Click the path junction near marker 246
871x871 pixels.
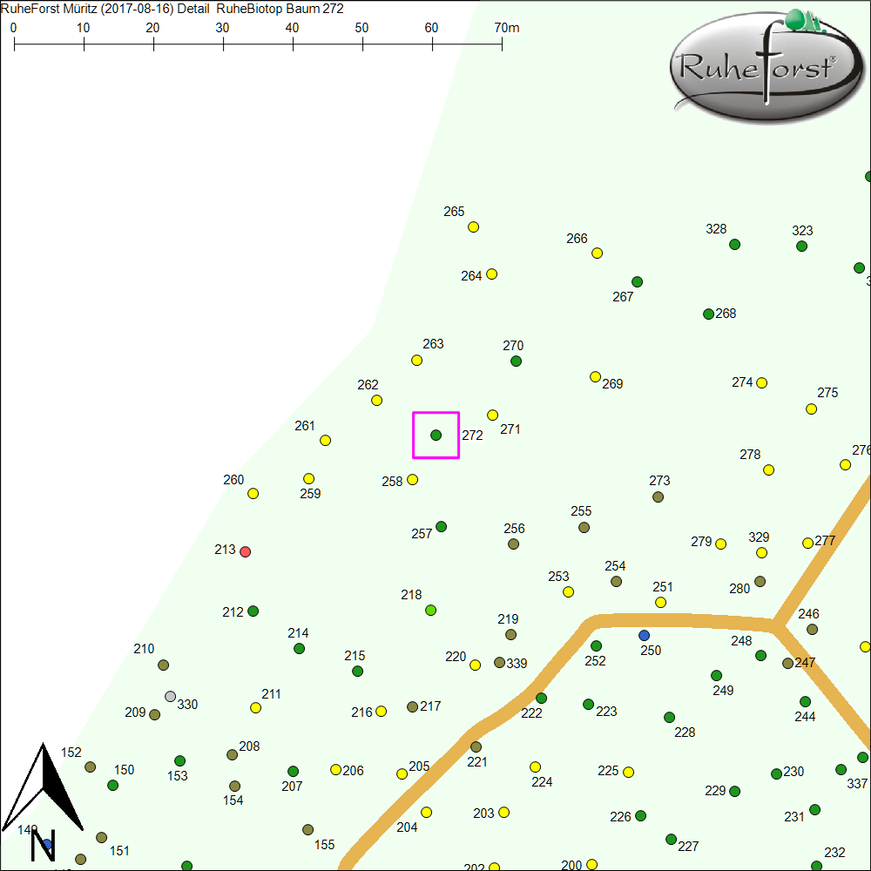(774, 625)
